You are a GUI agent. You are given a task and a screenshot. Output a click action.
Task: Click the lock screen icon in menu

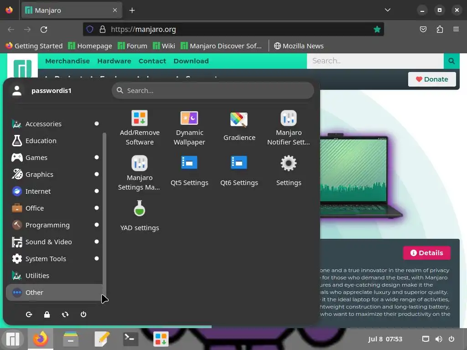pos(47,314)
